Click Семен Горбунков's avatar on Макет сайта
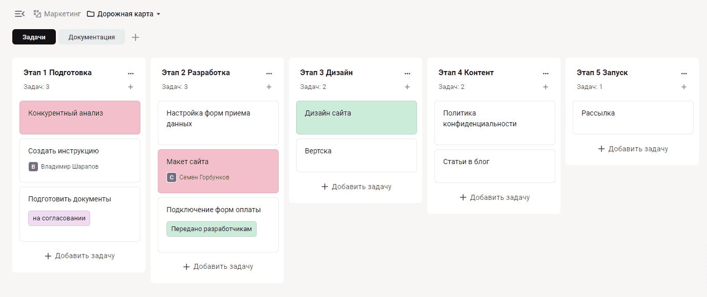 coord(171,177)
